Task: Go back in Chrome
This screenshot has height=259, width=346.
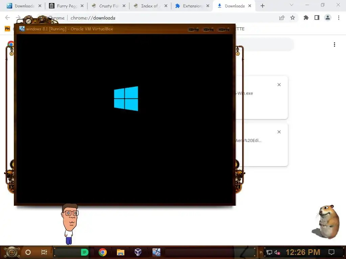Action: [x=7, y=18]
